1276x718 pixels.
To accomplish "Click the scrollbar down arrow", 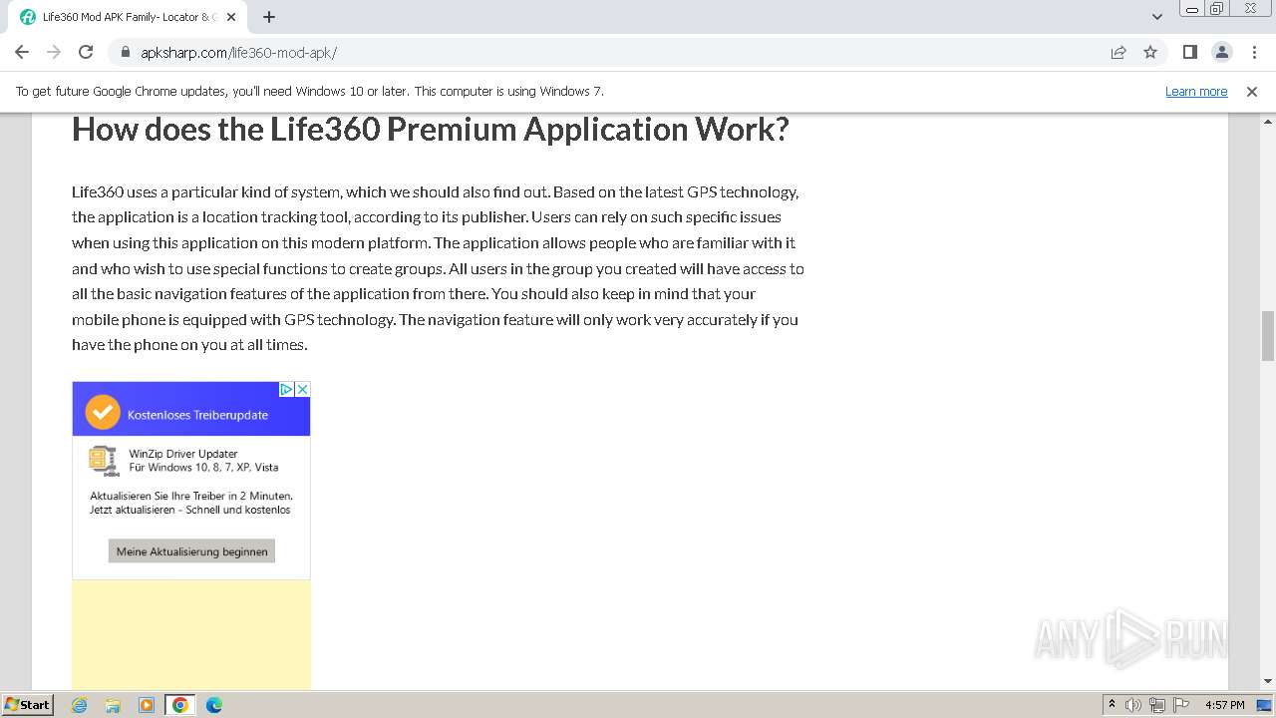I will point(1268,681).
